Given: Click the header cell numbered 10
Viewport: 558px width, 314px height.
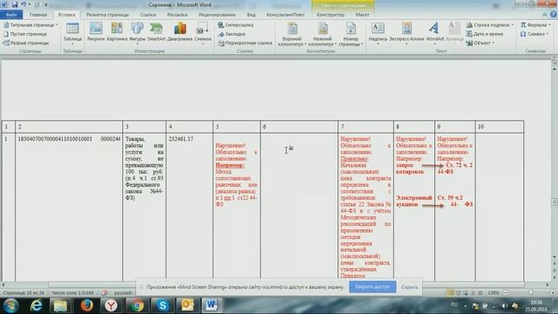Looking at the screenshot, I should 500,126.
